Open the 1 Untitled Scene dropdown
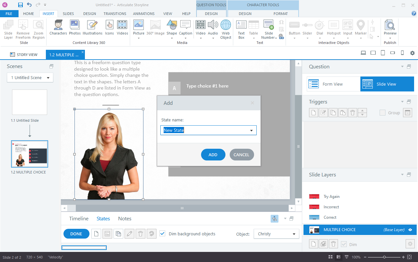Screen dimensions: 418x262 coord(30,77)
